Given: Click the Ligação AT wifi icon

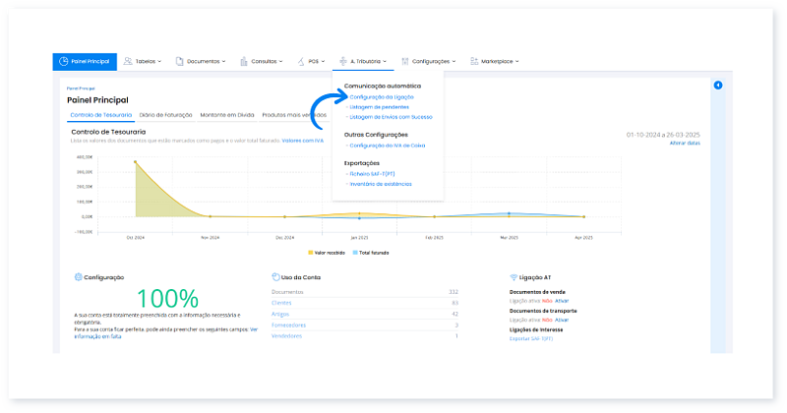Looking at the screenshot, I should click(x=514, y=278).
